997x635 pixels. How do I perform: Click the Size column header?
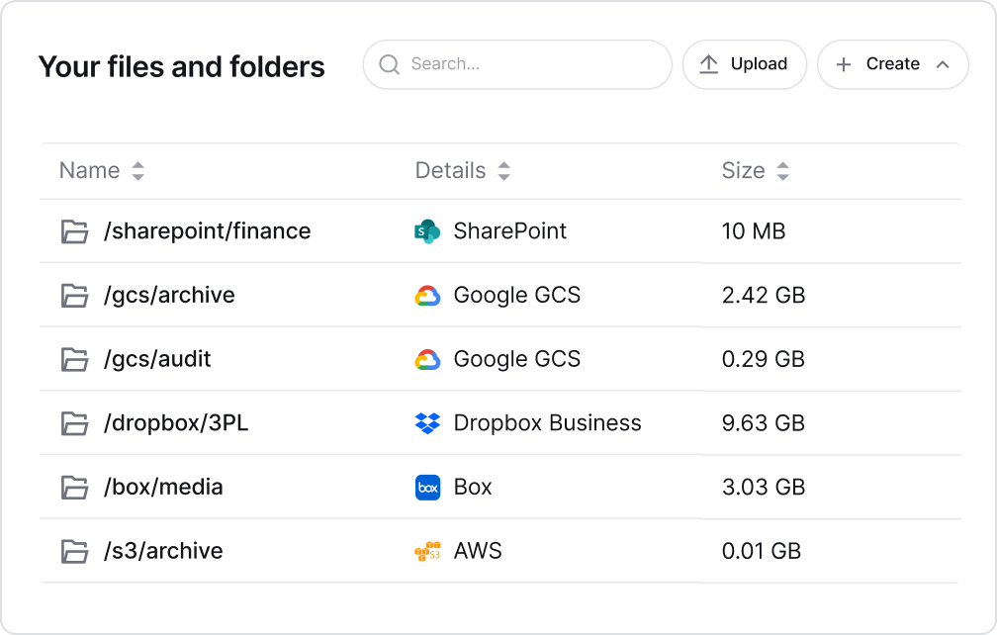742,170
